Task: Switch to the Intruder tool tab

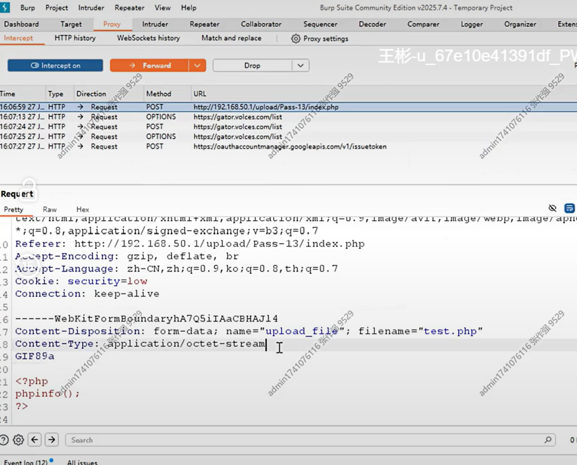Action: point(155,24)
